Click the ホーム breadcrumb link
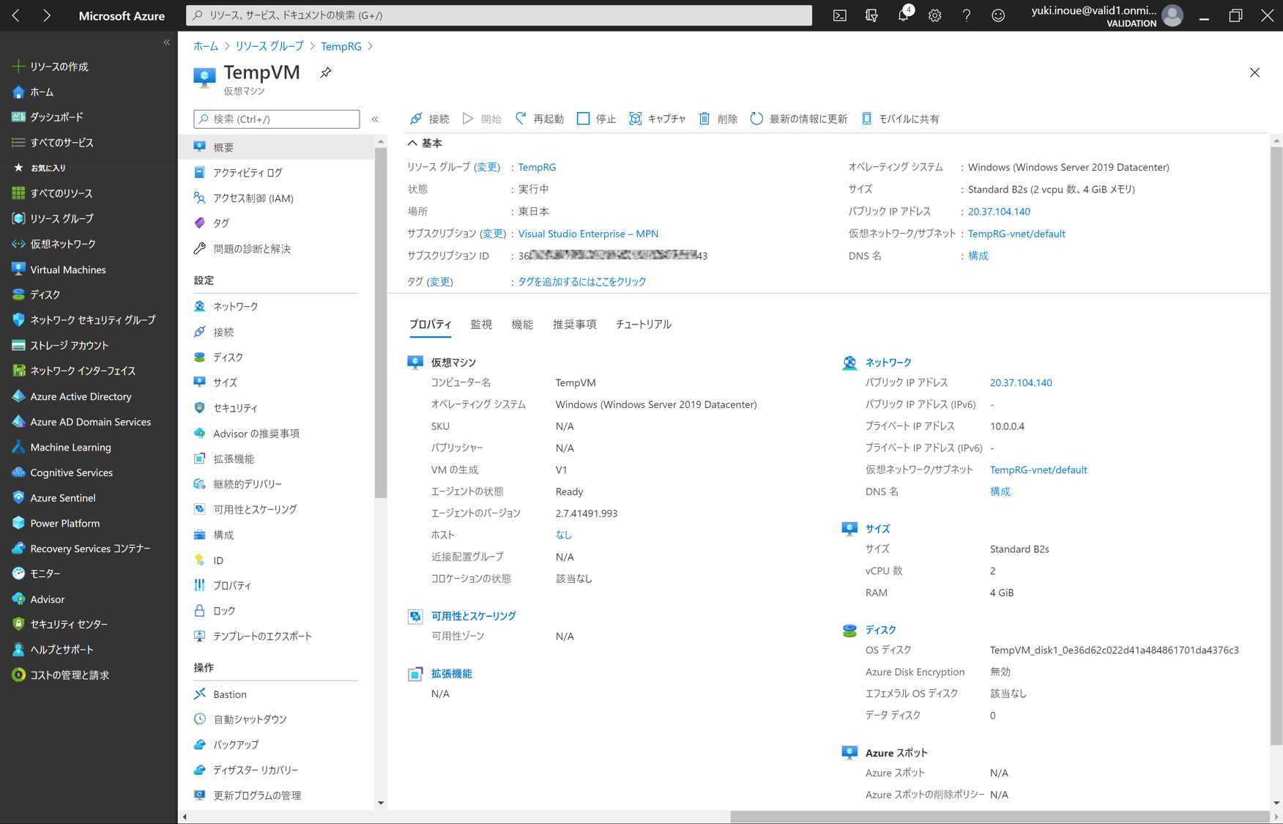Screen dimensions: 1283x824 pyautogui.click(x=206, y=46)
